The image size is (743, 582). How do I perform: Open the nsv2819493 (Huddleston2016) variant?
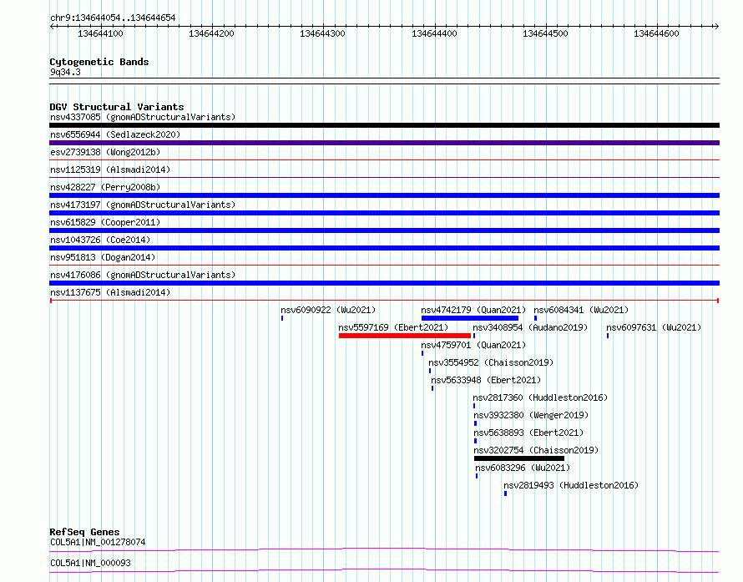tap(571, 485)
